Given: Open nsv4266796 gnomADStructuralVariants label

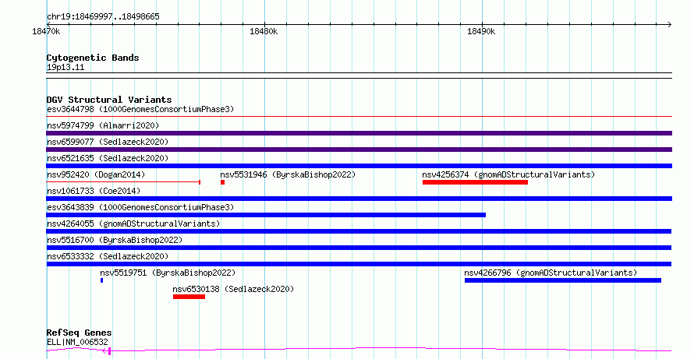Looking at the screenshot, I should (x=551, y=273).
